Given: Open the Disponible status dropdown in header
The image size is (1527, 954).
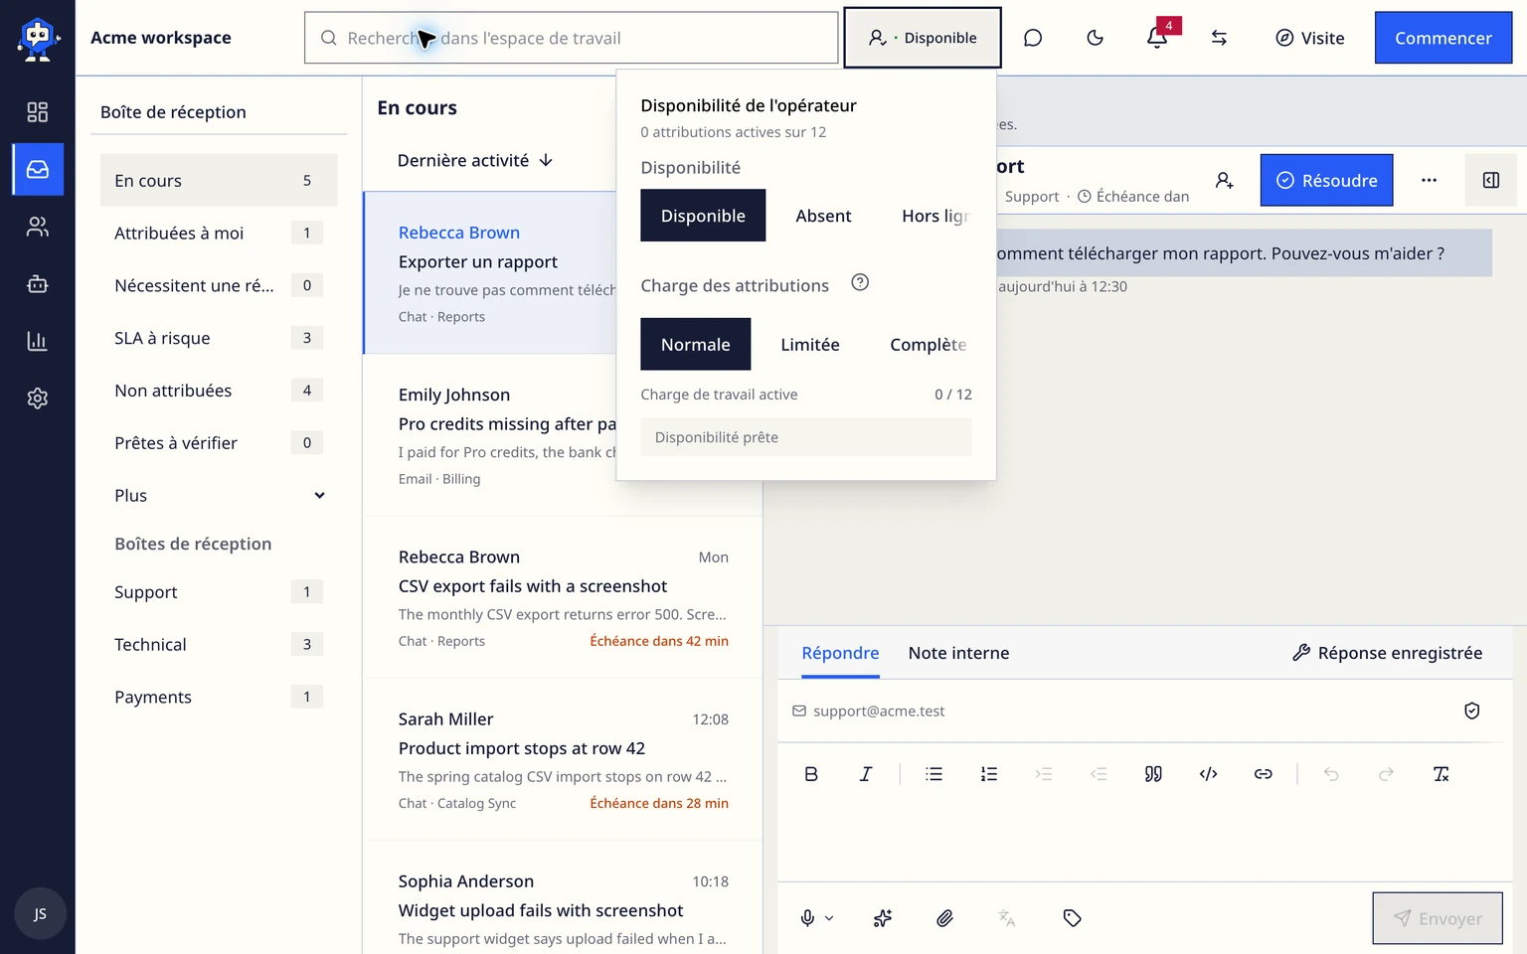Looking at the screenshot, I should coord(923,38).
